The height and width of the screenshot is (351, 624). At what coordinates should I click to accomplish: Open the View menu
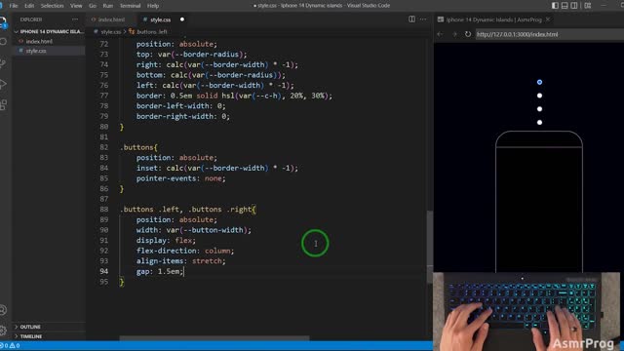(76, 6)
